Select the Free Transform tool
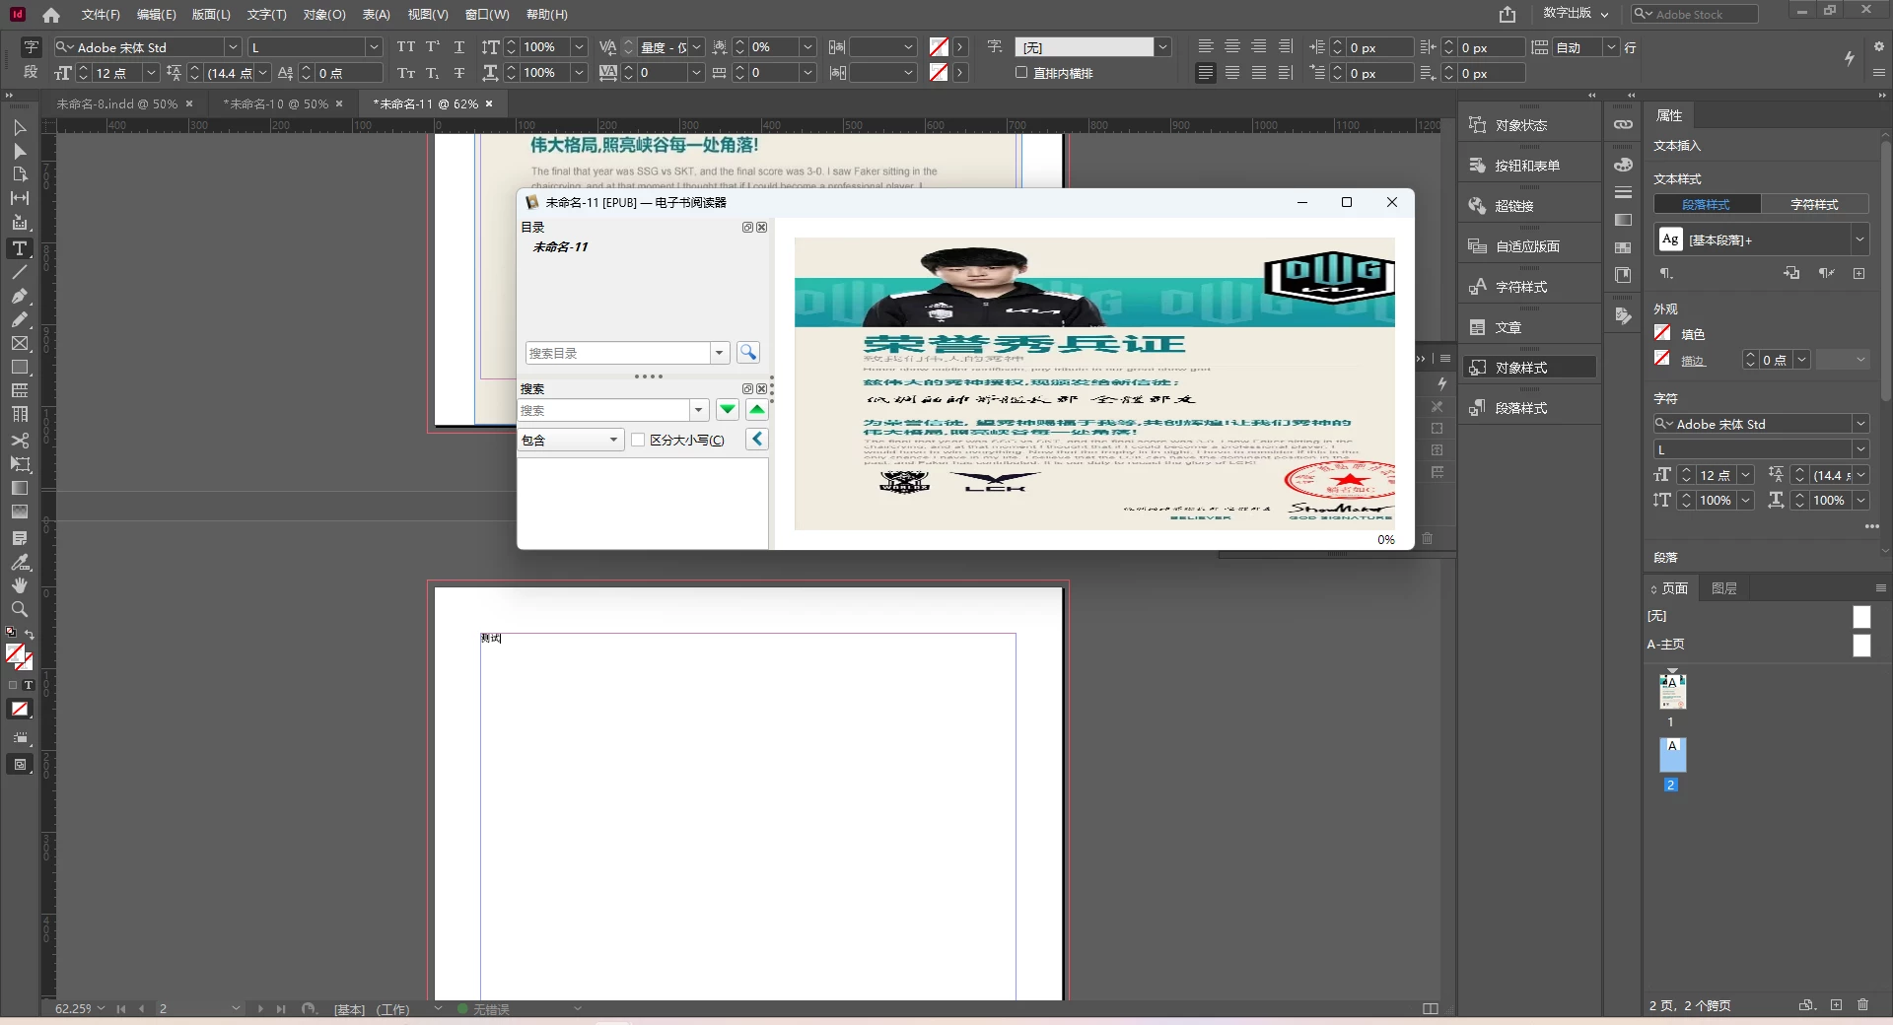 tap(19, 464)
